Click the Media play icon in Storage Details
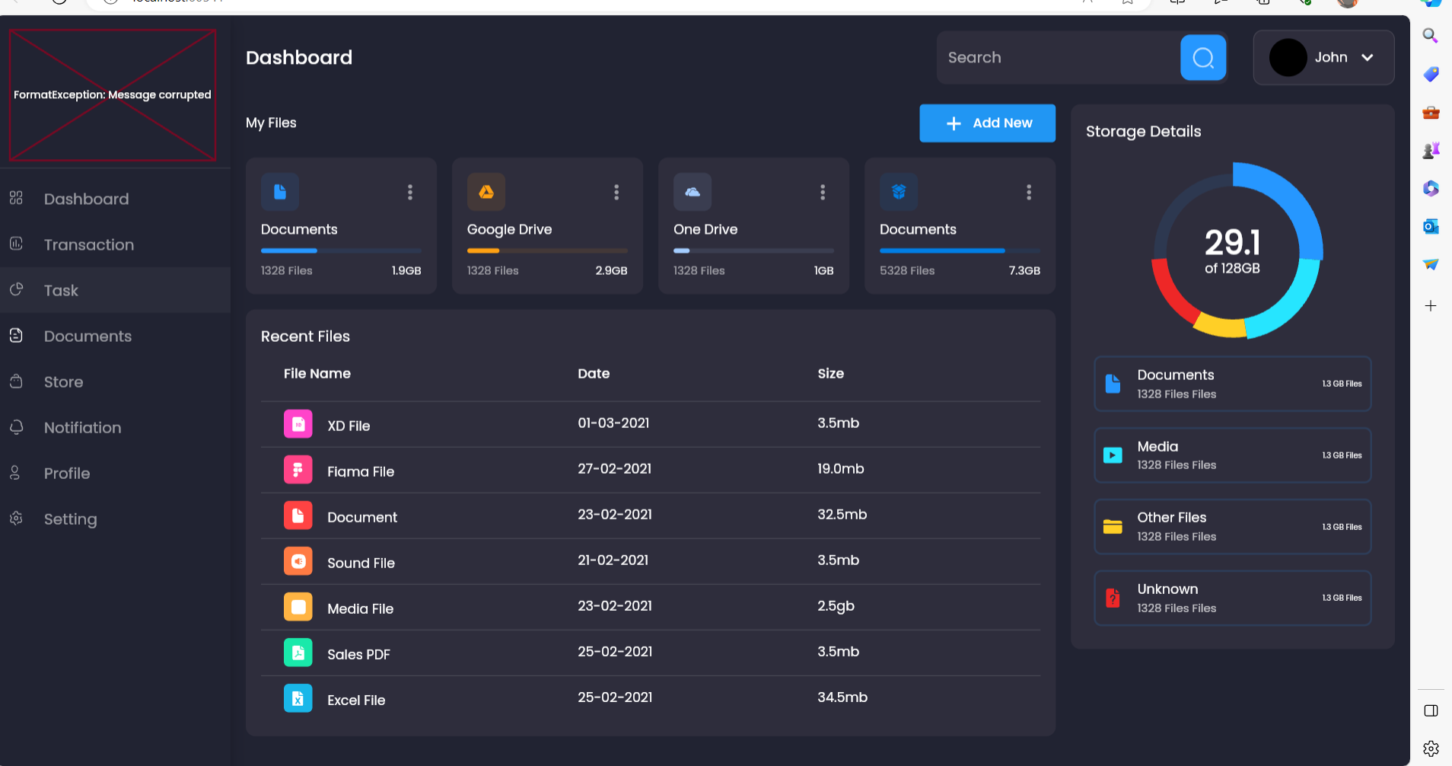Screen dimensions: 1452x766 [x=1113, y=455]
